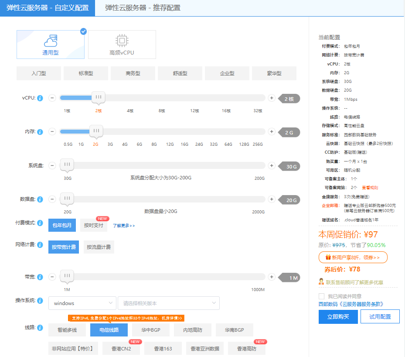Screen dimensions: 405x357
Task: Select the 高频vCPU chip type card
Action: 122,45
